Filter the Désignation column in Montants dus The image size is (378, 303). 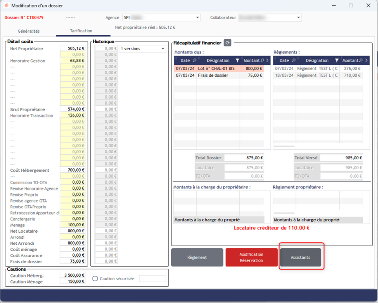237,60
